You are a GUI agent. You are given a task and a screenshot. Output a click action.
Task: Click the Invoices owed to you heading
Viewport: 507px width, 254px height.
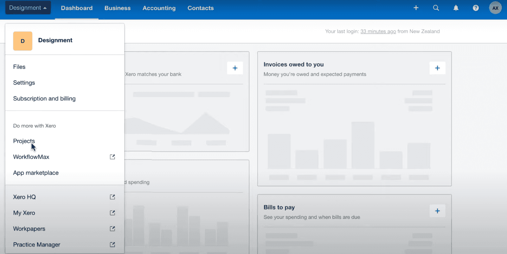click(x=294, y=64)
